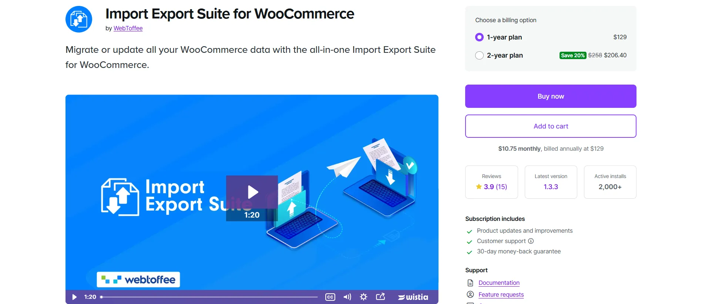Seek using the video progress slider

209,297
